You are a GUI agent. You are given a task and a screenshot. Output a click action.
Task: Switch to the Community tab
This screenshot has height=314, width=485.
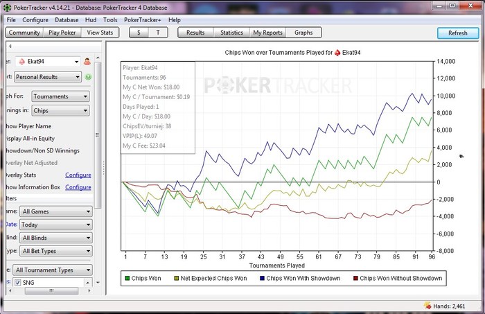coord(24,33)
